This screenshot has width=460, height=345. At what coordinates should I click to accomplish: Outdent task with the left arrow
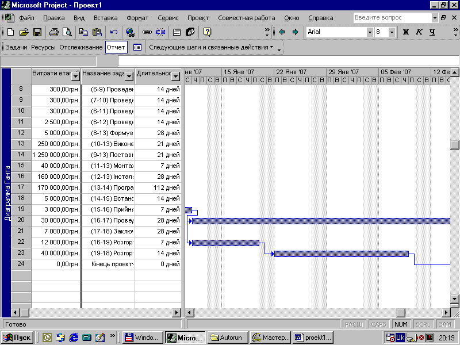pos(282,32)
